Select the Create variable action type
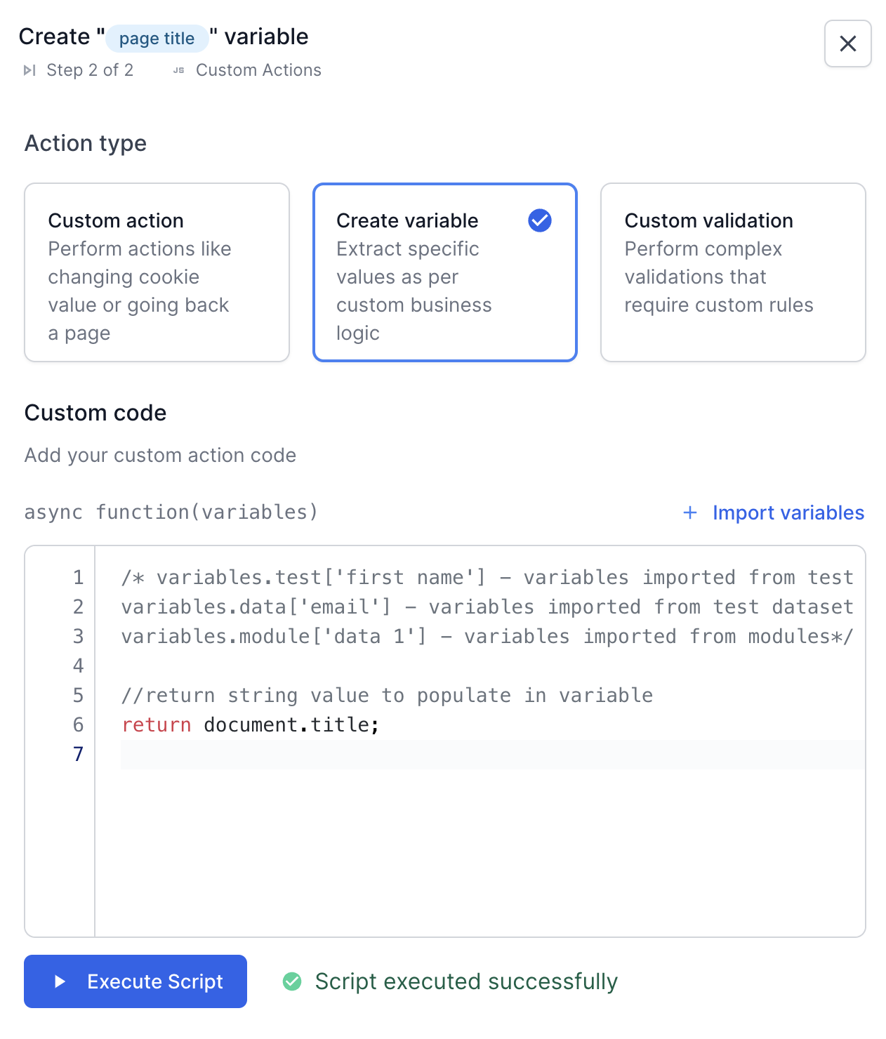Screen dimensions: 886x1039 click(444, 272)
